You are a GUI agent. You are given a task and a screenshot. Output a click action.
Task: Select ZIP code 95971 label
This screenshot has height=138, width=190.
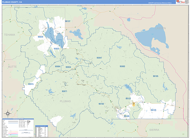pos(65,91)
